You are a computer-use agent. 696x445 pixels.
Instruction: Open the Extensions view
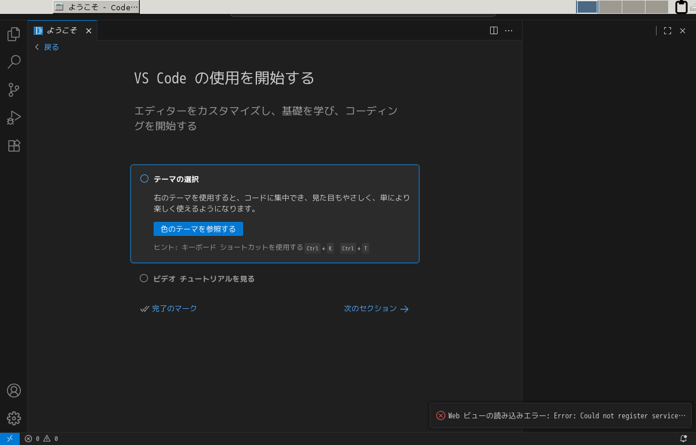point(14,145)
